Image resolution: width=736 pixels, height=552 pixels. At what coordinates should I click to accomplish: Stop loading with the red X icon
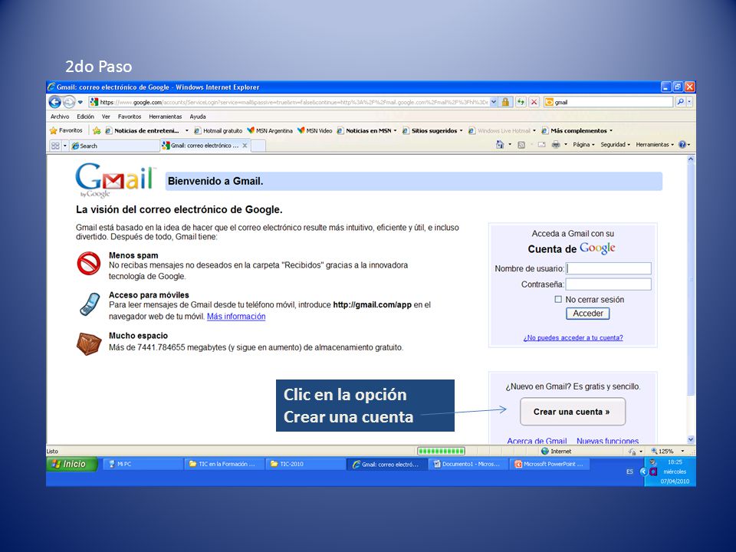[534, 102]
